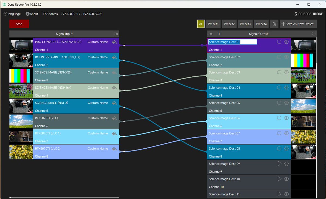This screenshot has width=326, height=199.
Task: Select the color bars input thumbnail
Action: tap(21, 76)
